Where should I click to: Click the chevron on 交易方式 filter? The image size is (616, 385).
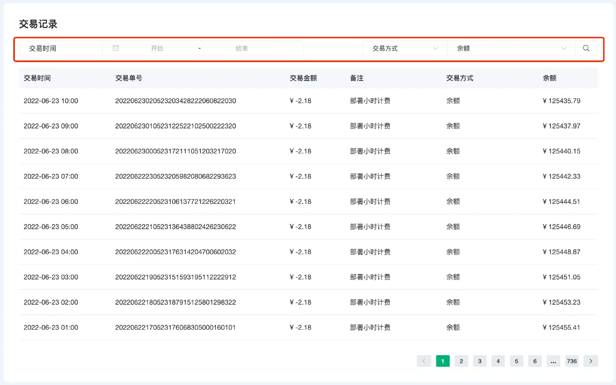coord(436,48)
